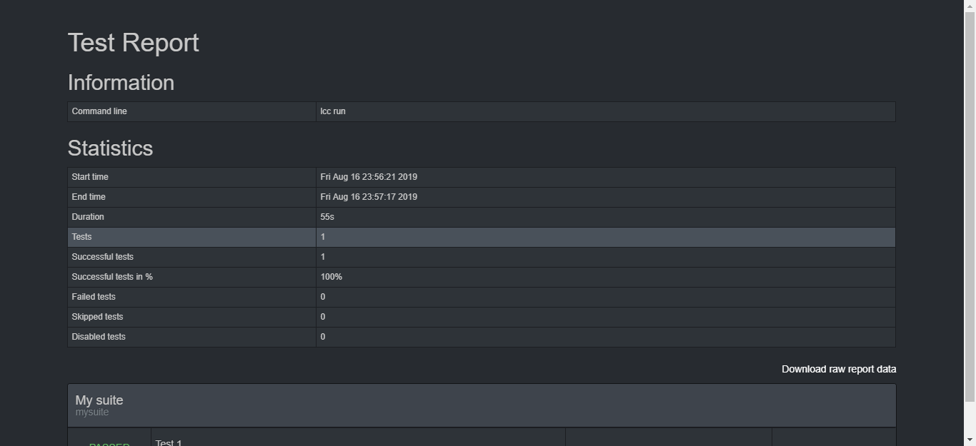The width and height of the screenshot is (976, 446).
Task: Click the Disabled tests row
Action: pos(482,337)
